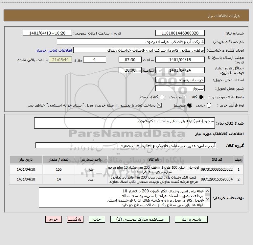Click the polyethylene pipe item name in row 1

point(154,170)
